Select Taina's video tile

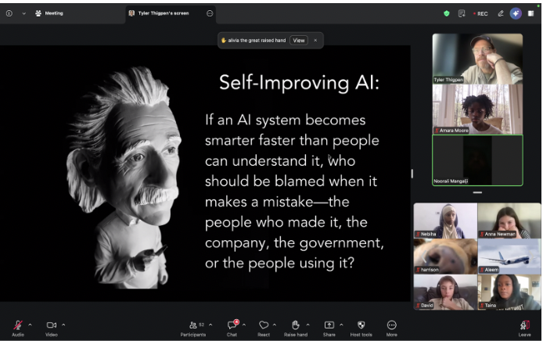point(509,292)
